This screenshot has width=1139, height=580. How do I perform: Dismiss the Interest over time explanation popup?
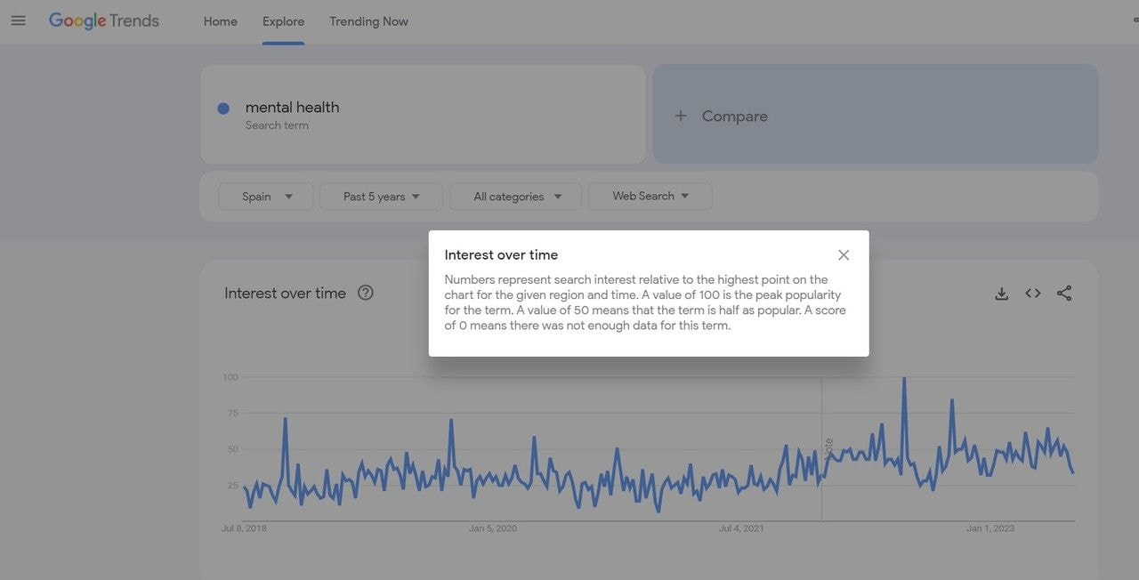click(843, 254)
